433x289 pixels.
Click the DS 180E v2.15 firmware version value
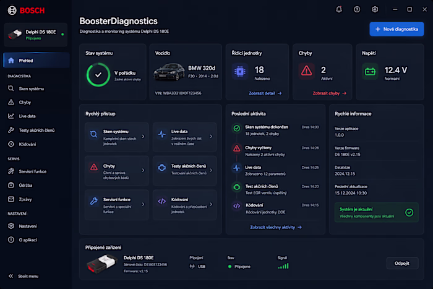(x=348, y=155)
